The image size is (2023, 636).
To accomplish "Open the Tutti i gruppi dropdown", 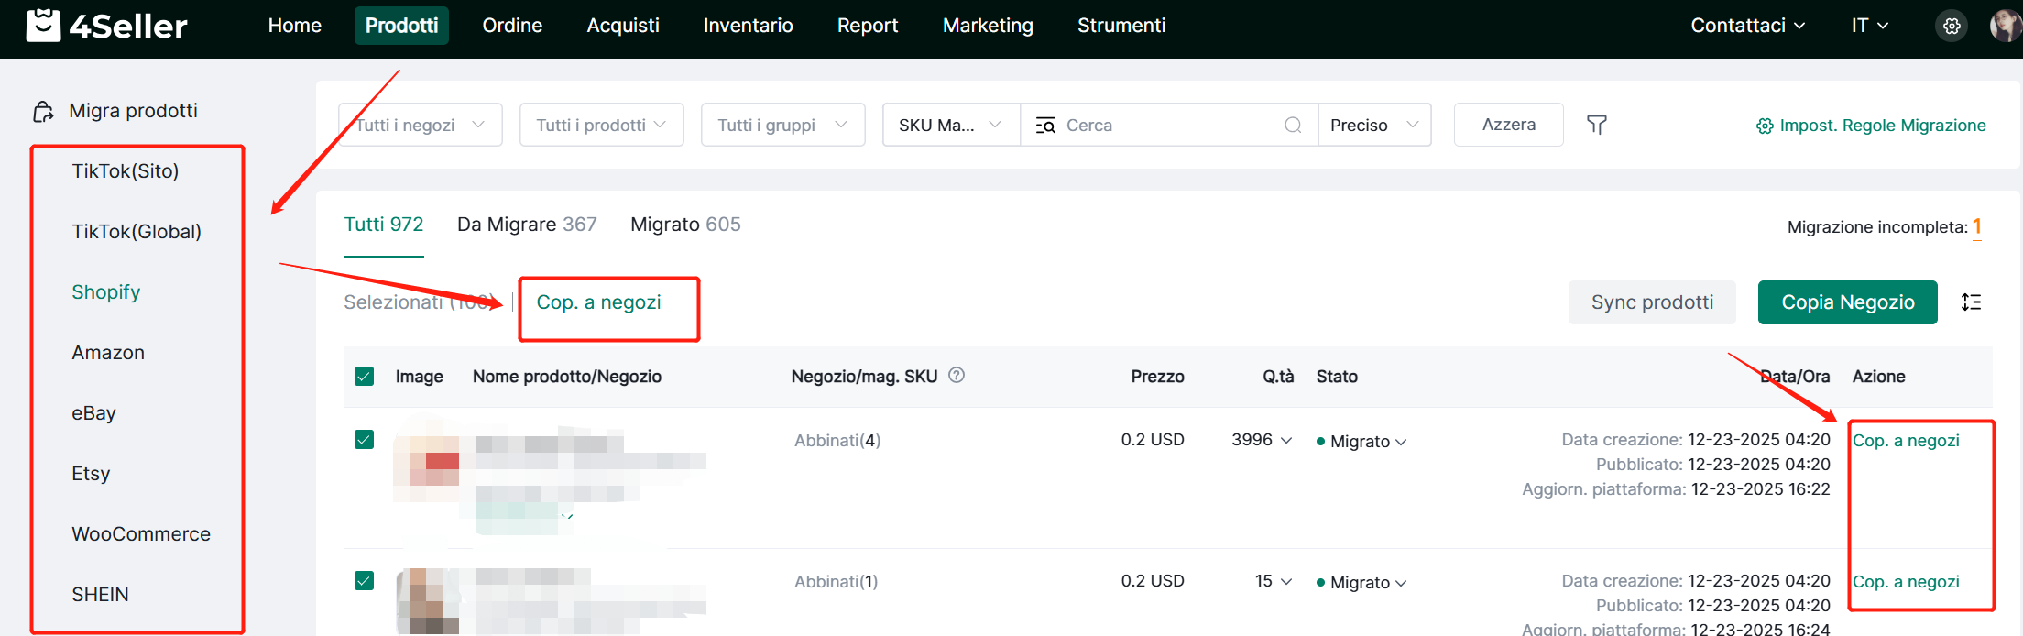I will click(782, 125).
